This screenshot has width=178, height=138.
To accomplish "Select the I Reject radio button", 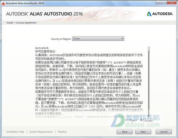I will click(126, 120).
